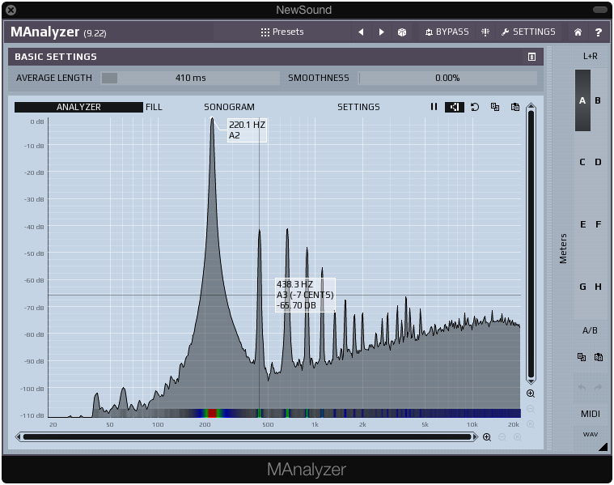Open the channel mode icon next to BYPASS

click(485, 32)
